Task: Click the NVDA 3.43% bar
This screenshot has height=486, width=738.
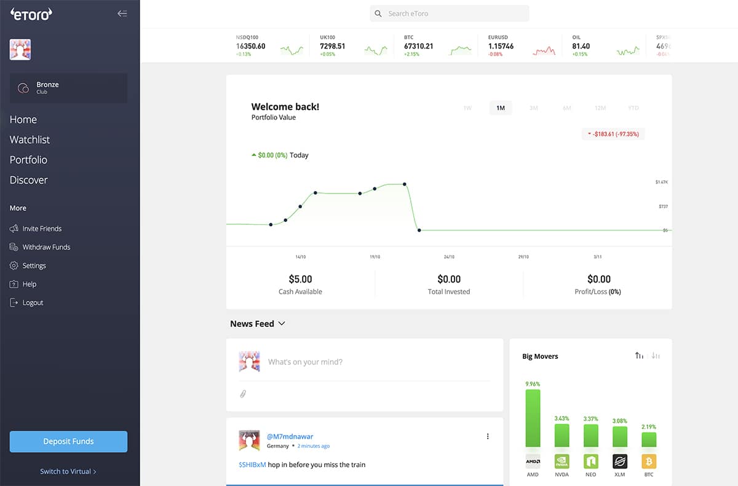Action: (x=562, y=436)
